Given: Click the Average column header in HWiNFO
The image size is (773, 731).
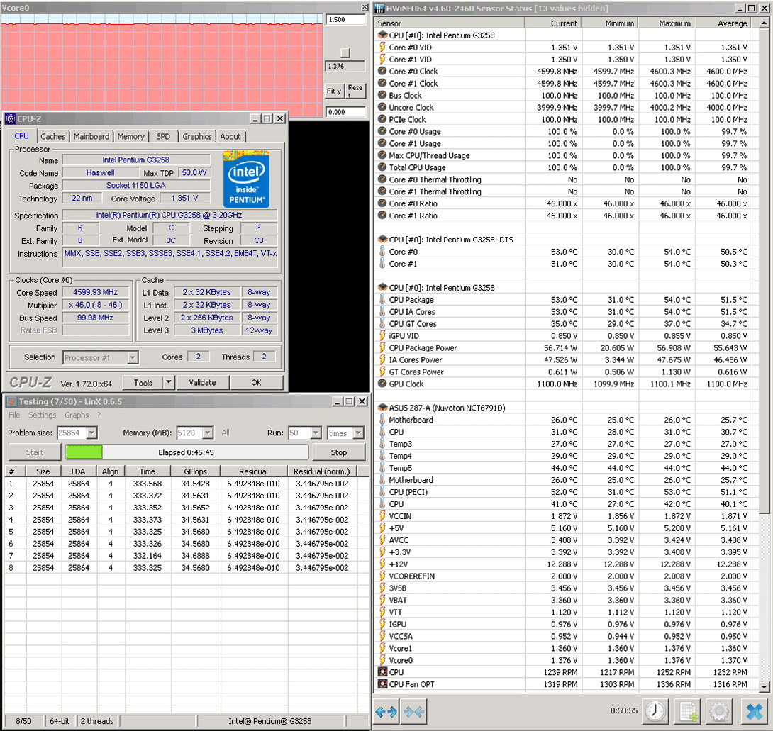Looking at the screenshot, I should pyautogui.click(x=723, y=23).
